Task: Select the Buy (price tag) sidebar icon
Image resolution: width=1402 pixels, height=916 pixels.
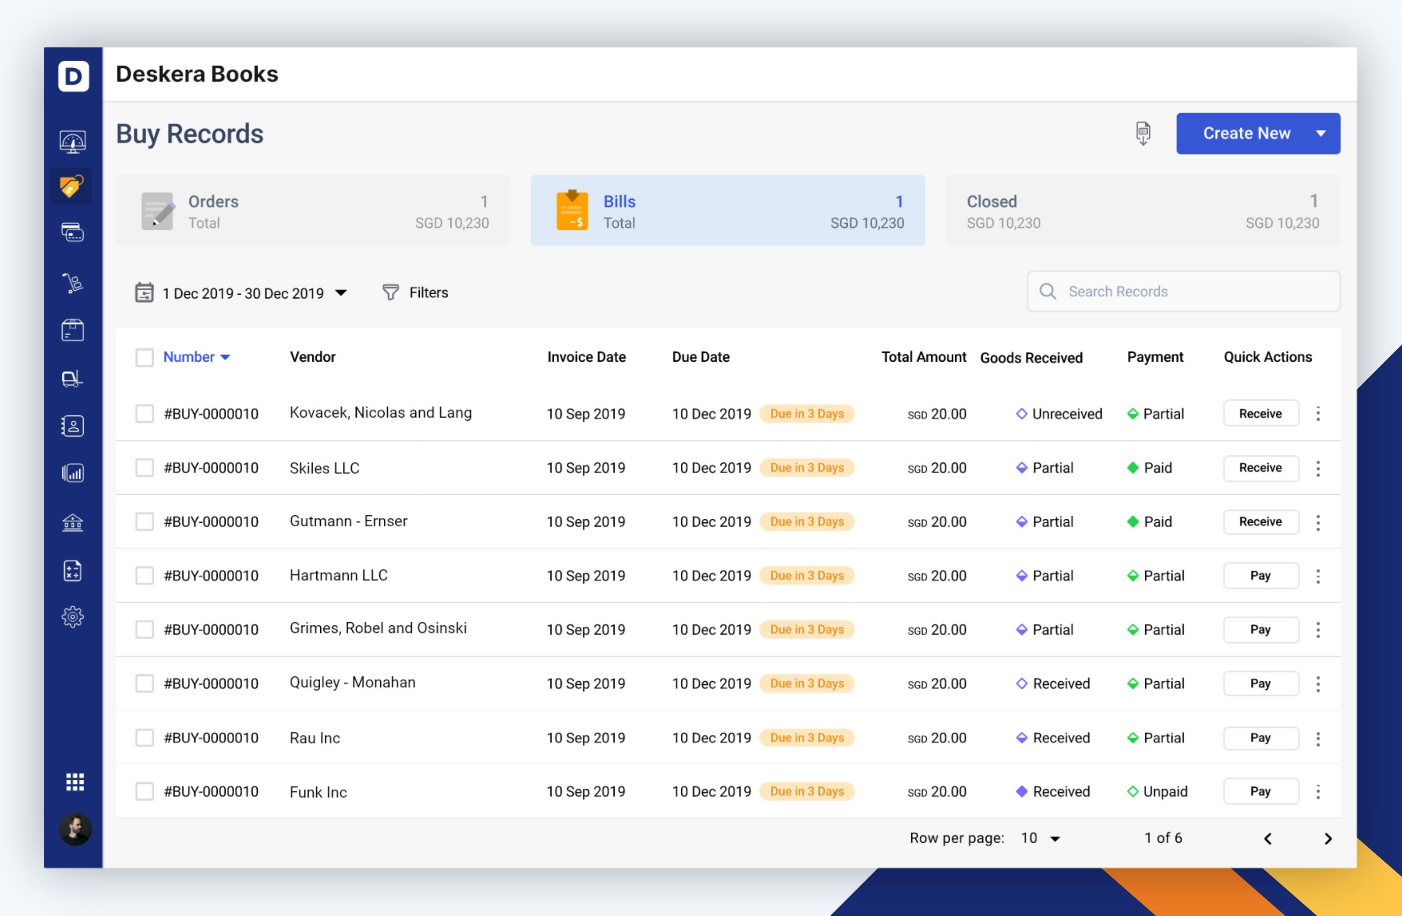Action: coord(72,186)
